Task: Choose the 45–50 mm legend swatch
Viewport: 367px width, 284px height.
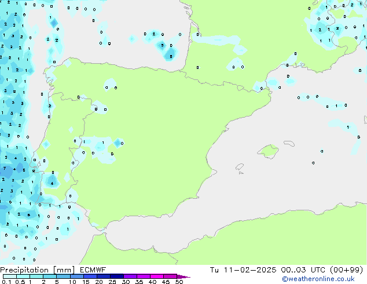Action: (170, 276)
